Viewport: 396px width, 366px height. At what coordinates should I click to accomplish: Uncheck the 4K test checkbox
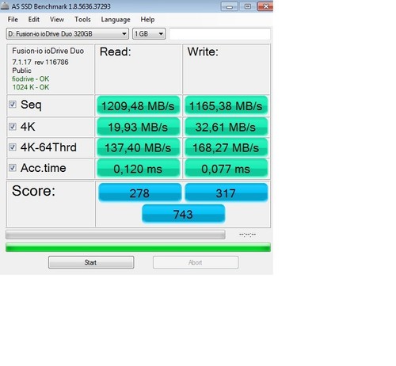[13, 127]
